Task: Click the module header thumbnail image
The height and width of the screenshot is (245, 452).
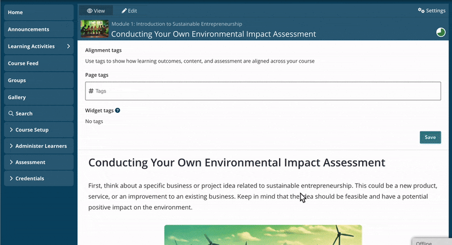Action: pos(94,29)
